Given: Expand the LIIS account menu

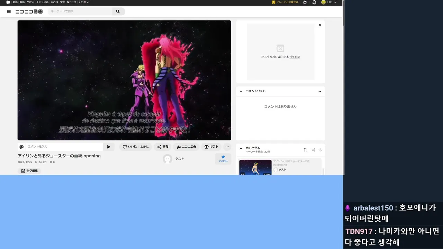Looking at the screenshot, I should [329, 2].
